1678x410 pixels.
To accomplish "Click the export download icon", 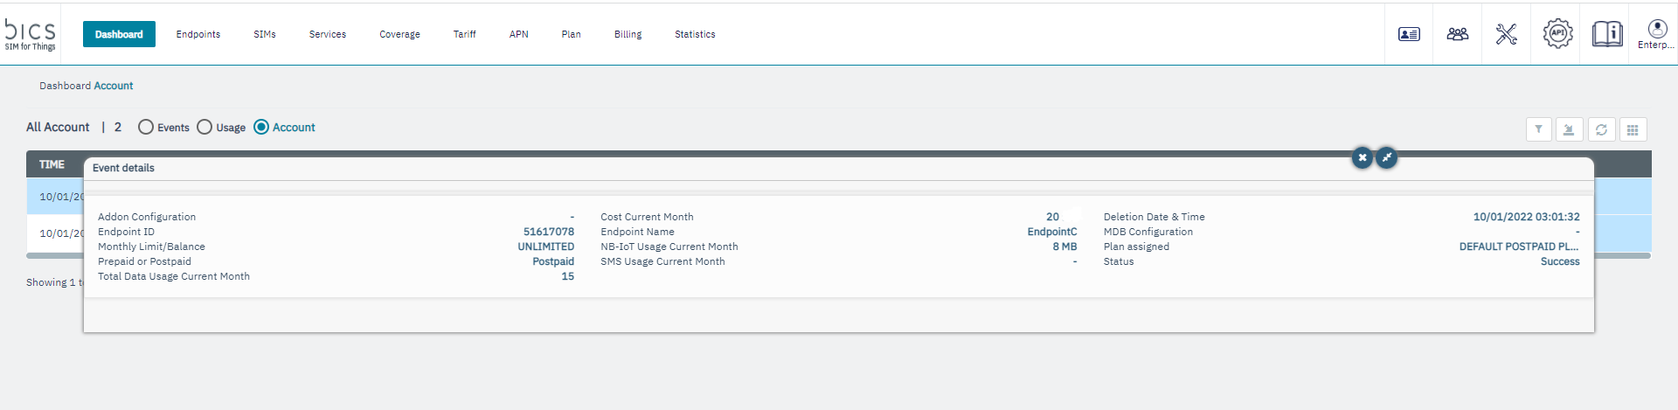I will pos(1569,129).
